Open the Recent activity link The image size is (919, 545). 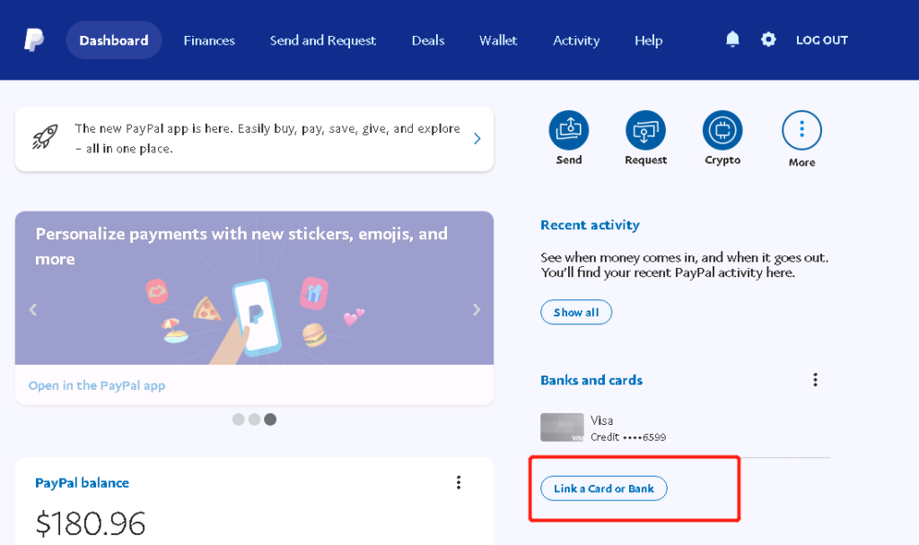[x=590, y=225]
